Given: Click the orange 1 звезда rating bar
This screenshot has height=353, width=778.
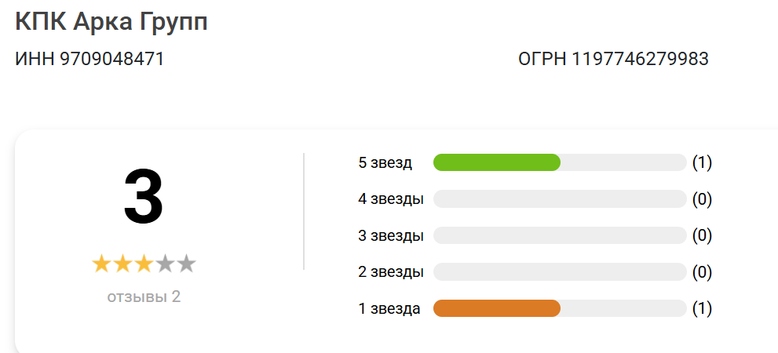Looking at the screenshot, I should (497, 308).
